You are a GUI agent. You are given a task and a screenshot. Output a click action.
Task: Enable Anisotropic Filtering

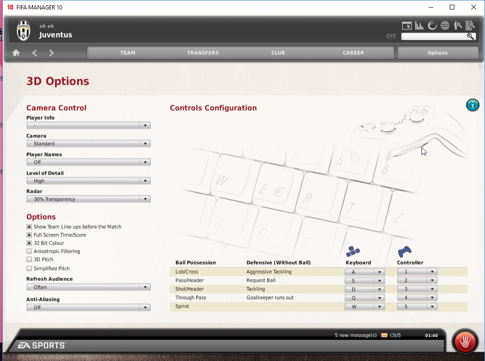point(29,251)
